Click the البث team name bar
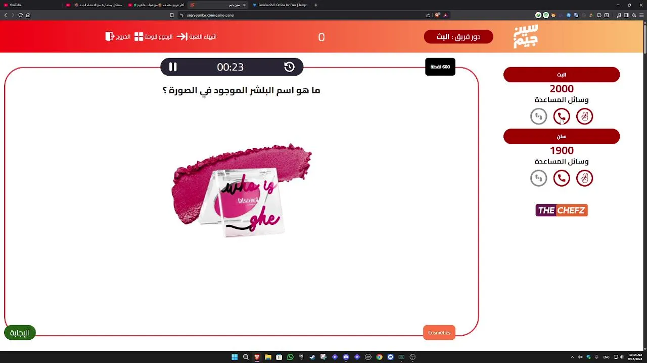Image resolution: width=647 pixels, height=363 pixels. tap(562, 75)
